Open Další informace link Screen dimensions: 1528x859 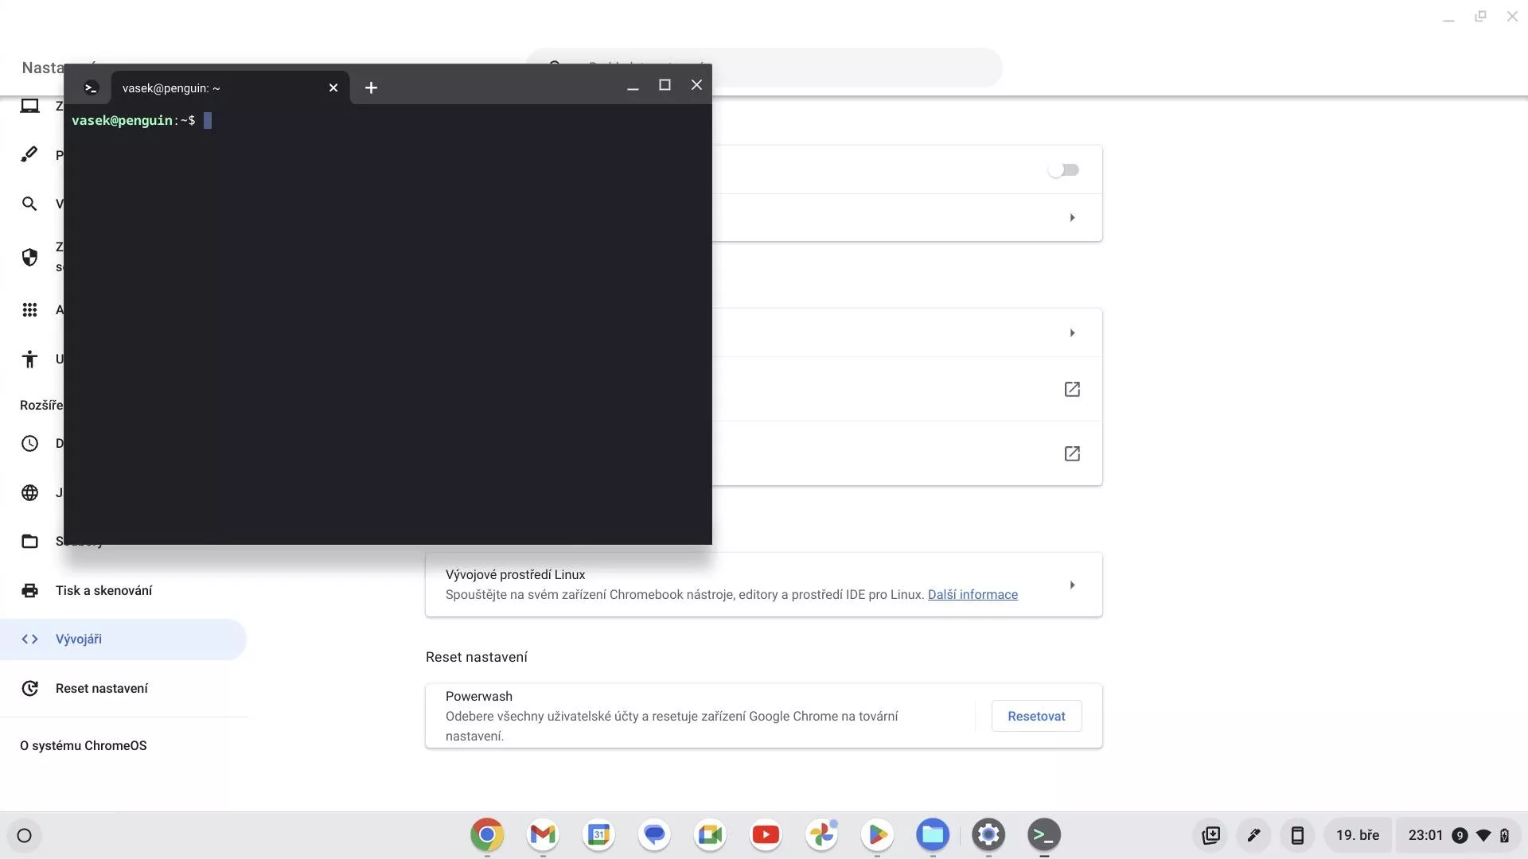tap(973, 594)
